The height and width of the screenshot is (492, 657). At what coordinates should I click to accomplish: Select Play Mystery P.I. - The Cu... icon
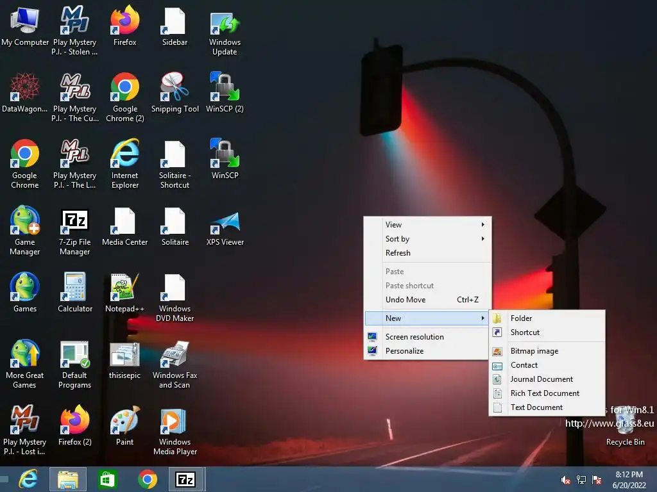click(74, 97)
